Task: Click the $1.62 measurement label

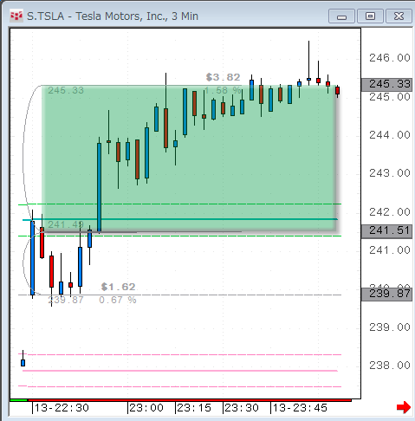Action: click(x=118, y=287)
